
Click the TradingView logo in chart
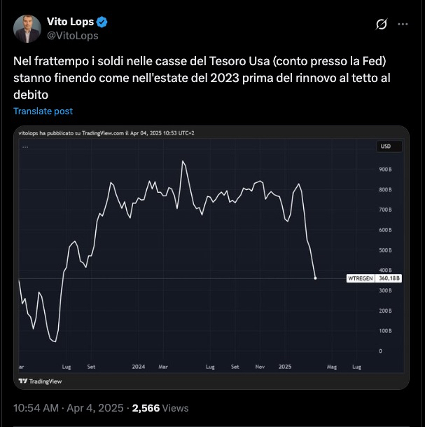pyautogui.click(x=40, y=381)
